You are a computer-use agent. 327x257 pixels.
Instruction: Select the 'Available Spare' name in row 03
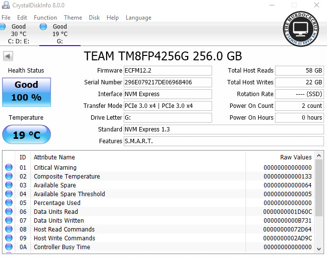54,185
